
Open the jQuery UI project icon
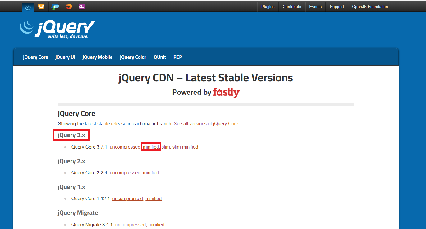41,7
